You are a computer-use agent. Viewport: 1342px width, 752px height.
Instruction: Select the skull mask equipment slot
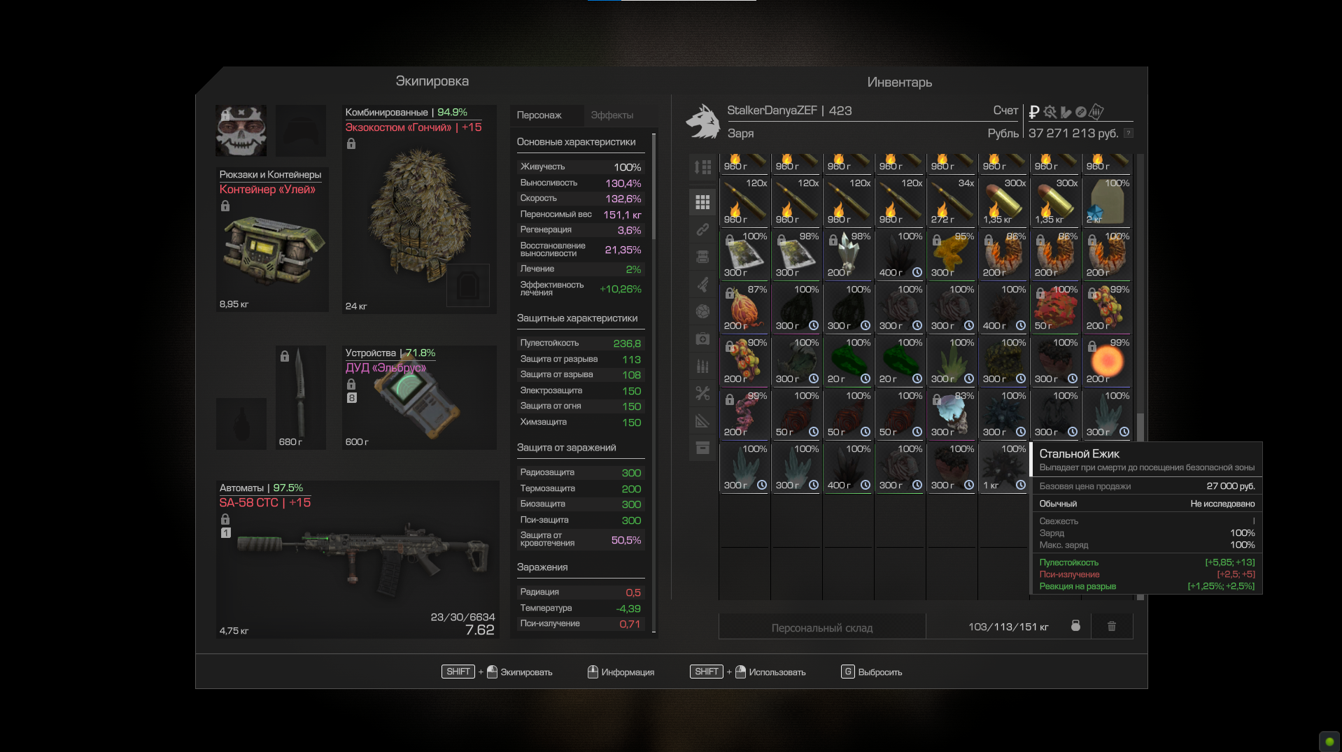point(241,130)
